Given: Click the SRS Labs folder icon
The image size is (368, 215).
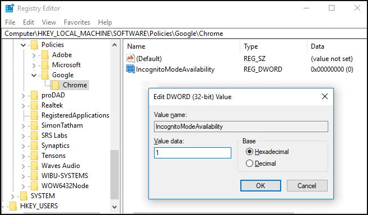Looking at the screenshot, I should (35, 135).
